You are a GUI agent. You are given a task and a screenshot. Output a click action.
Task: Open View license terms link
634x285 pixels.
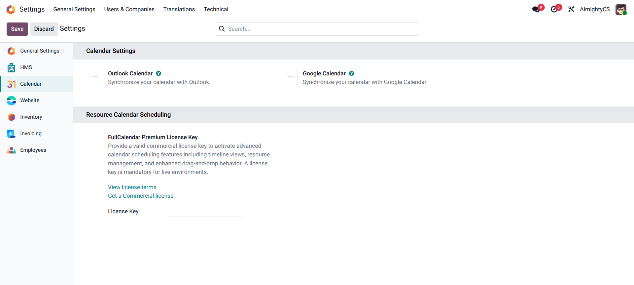[132, 187]
